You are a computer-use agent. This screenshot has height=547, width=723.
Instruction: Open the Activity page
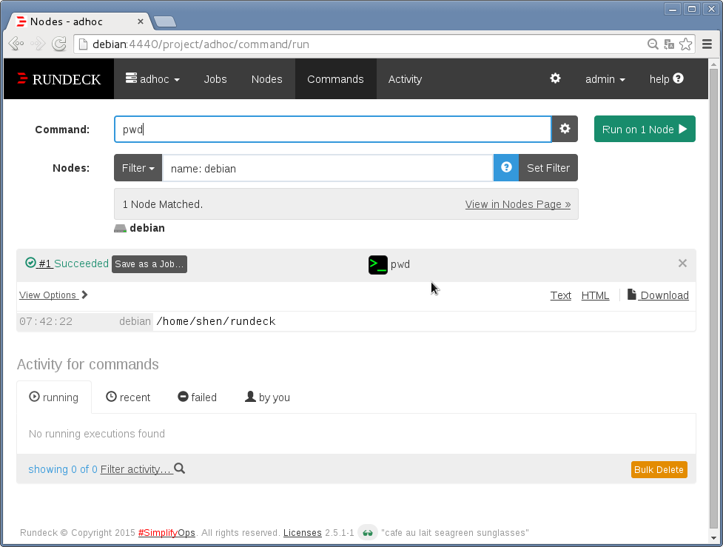click(x=405, y=79)
